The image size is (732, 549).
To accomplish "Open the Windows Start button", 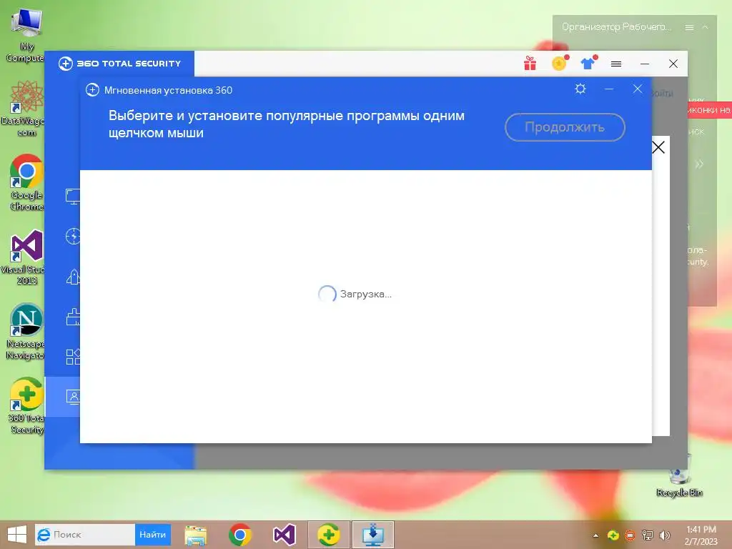I will [x=17, y=535].
